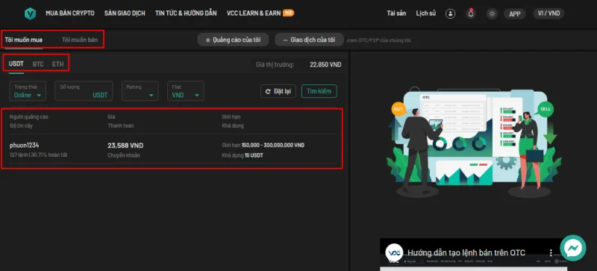Open VCC LEARN & EARN menu

(x=260, y=13)
